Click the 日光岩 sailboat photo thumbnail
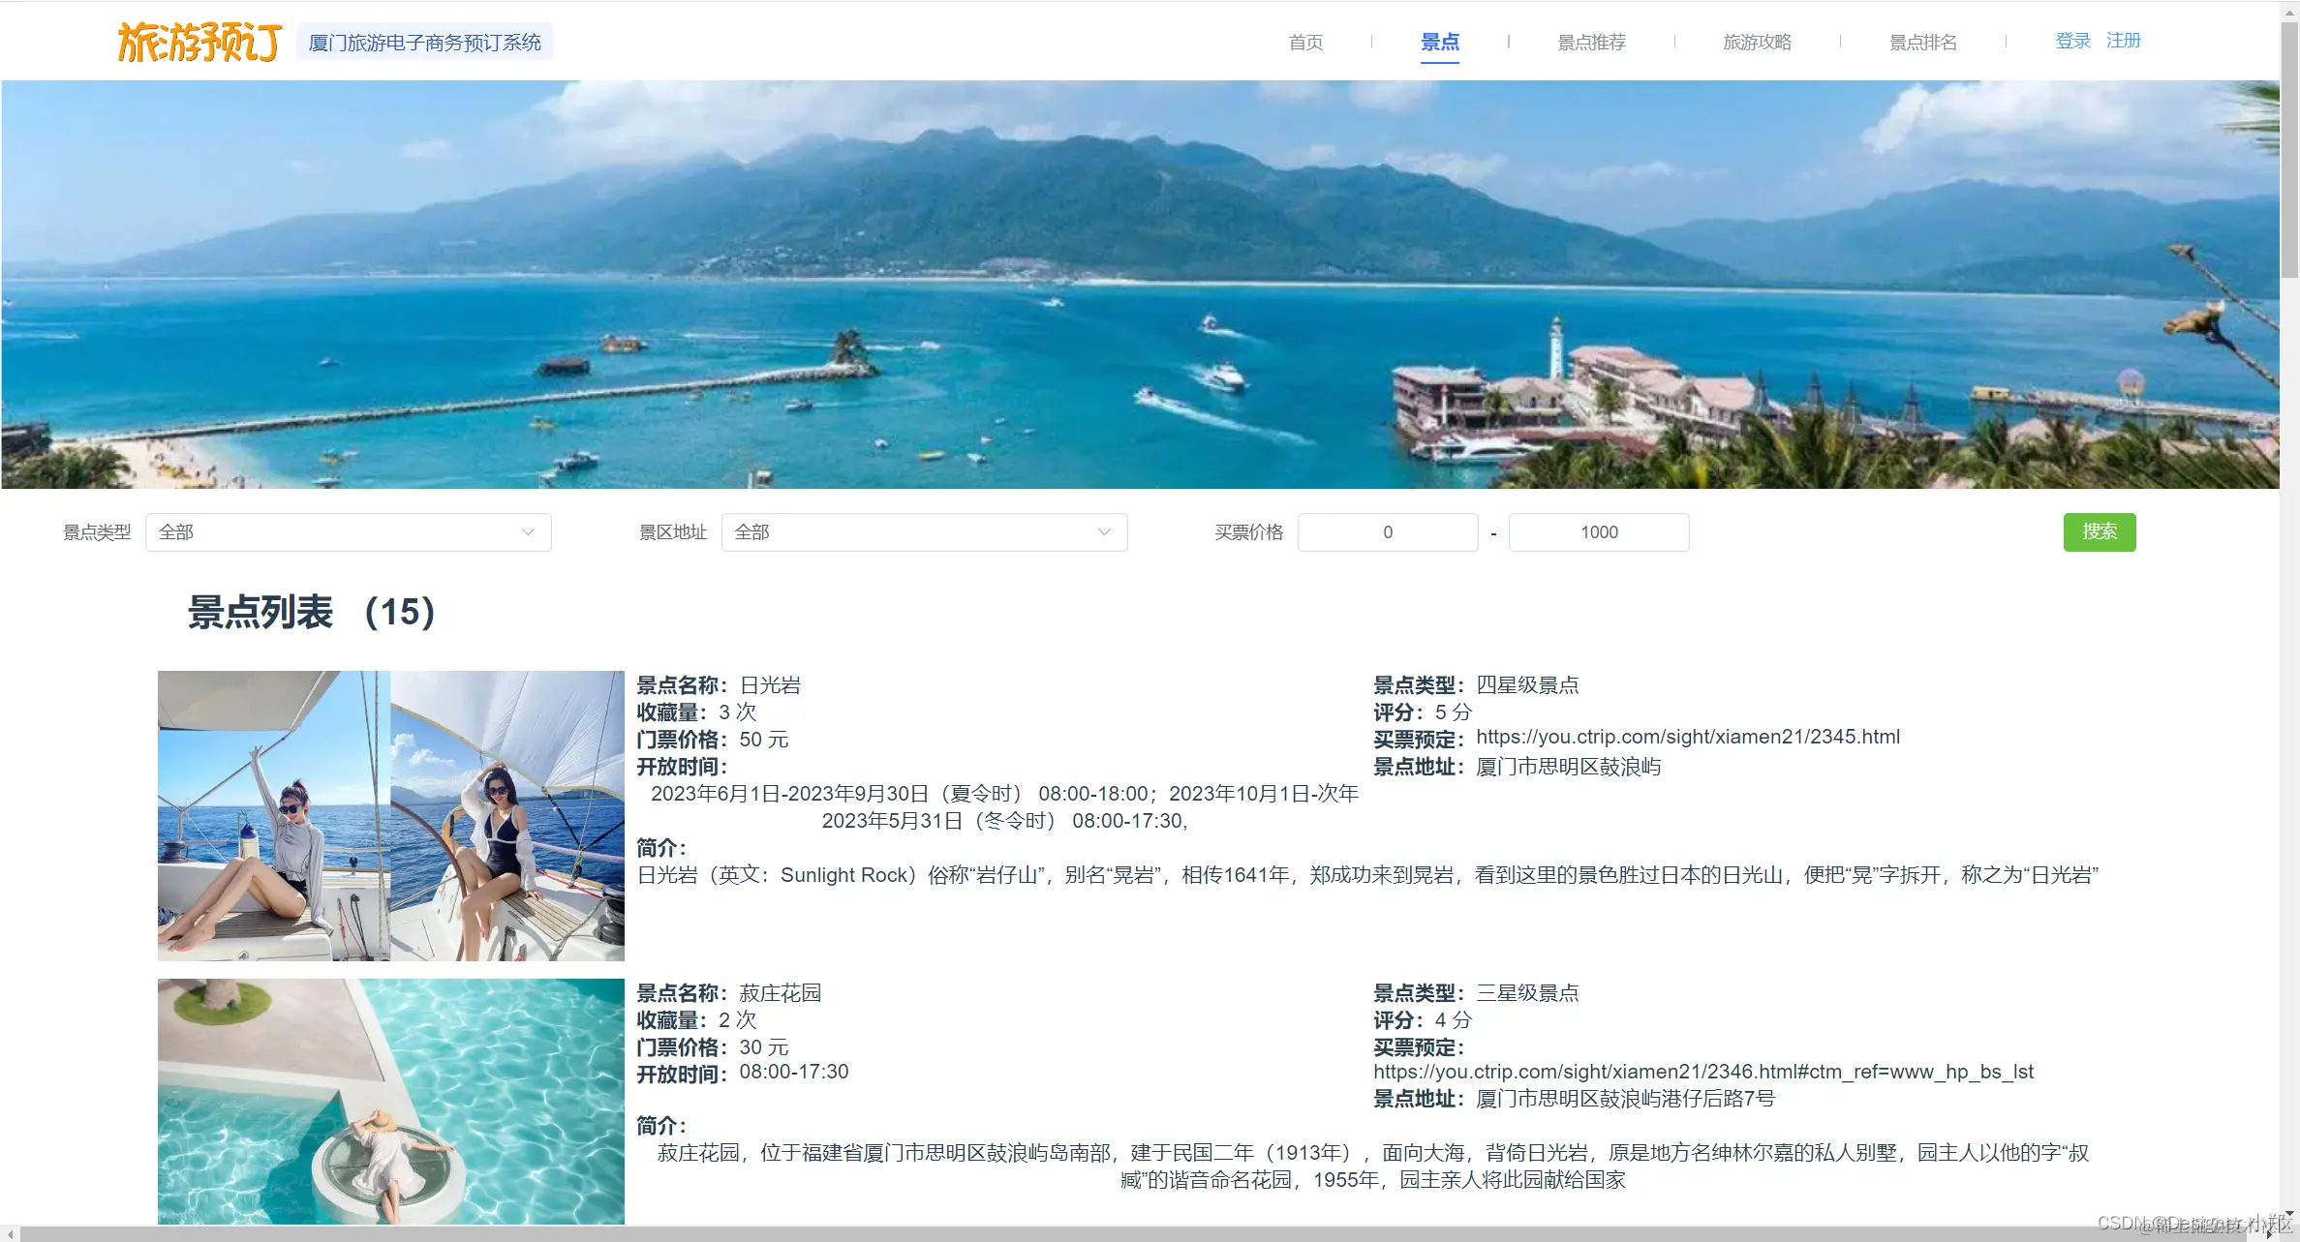 [389, 816]
